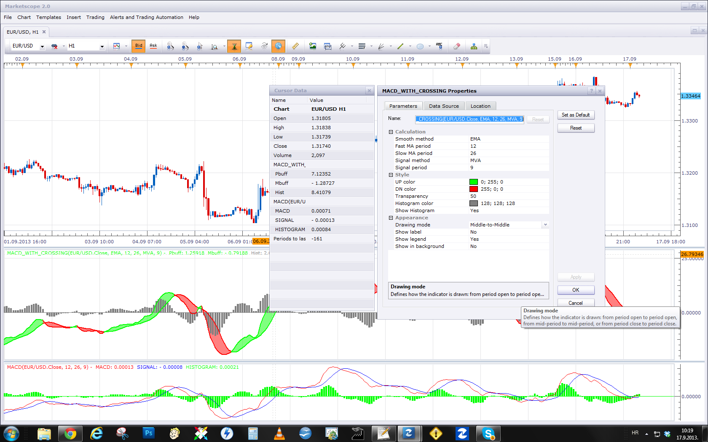Open the EUR/USD symbol dropdown
Image resolution: width=708 pixels, height=442 pixels.
[42, 46]
